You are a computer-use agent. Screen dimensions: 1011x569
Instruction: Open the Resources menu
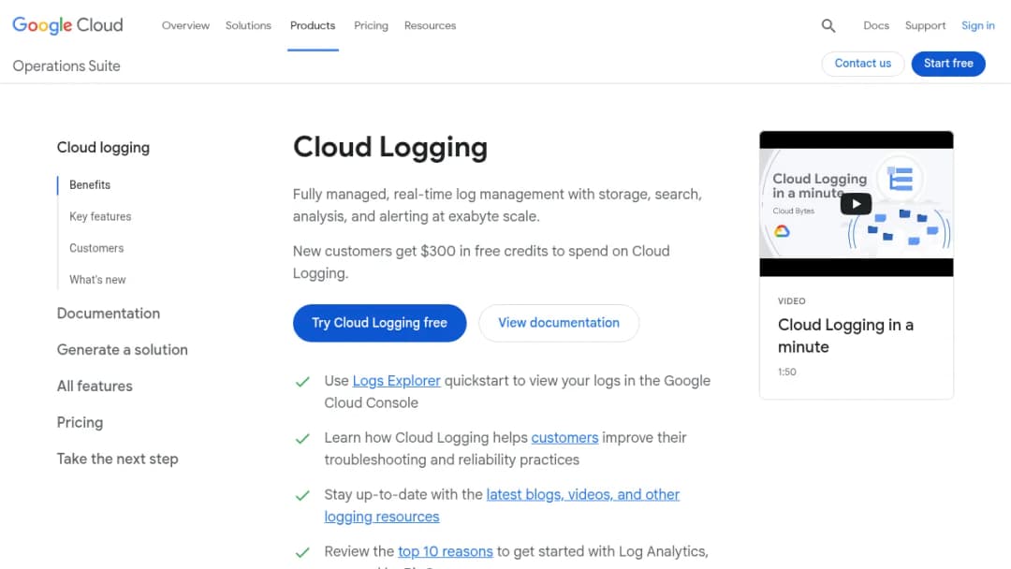tap(430, 26)
